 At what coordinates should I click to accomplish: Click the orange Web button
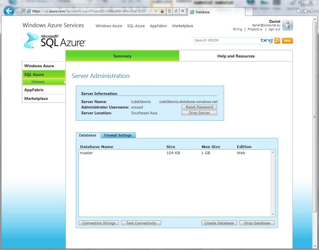pos(287,41)
